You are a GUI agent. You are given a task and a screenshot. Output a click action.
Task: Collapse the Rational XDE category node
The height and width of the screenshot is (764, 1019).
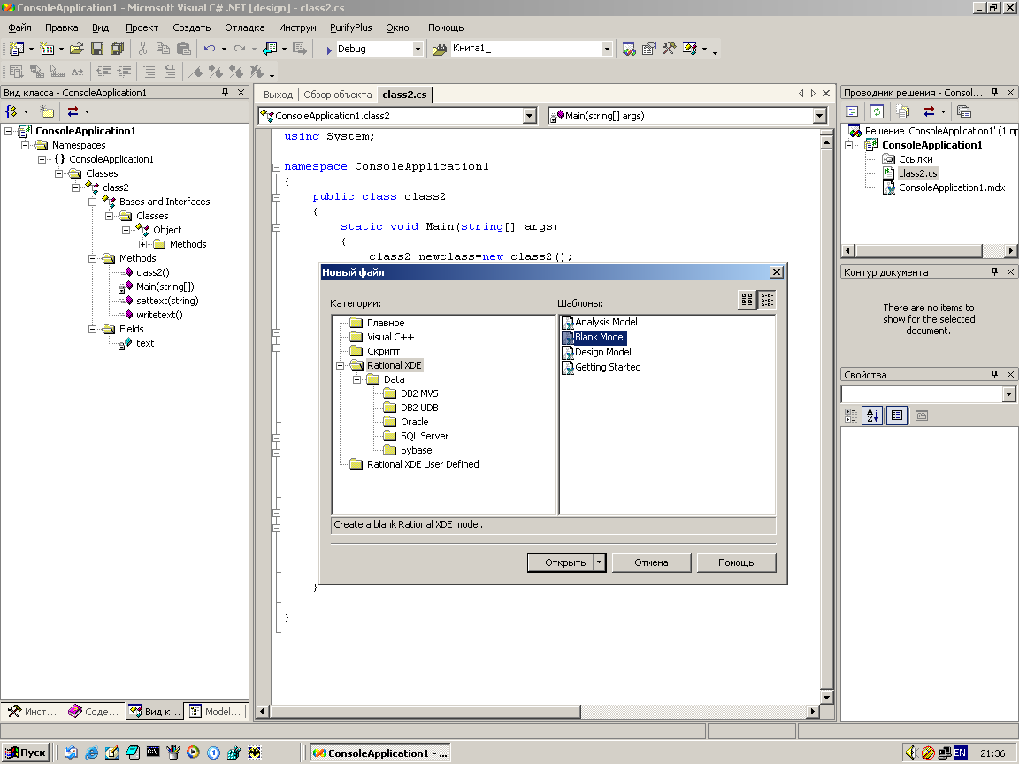point(341,365)
